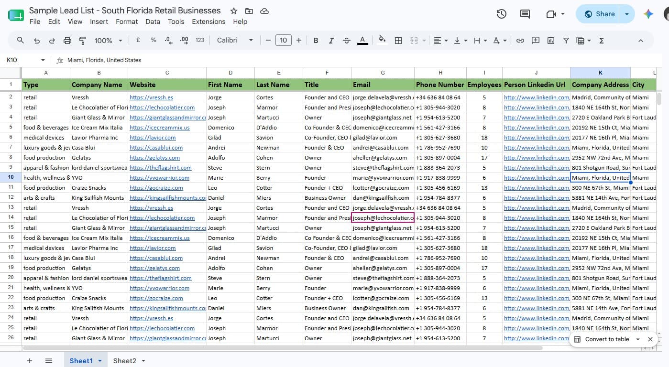This screenshot has height=367, width=669.
Task: Open horizontal align options
Action: tap(440, 41)
